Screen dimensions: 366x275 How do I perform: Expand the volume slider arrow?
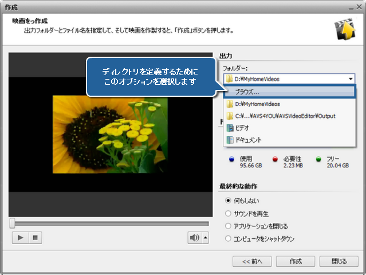206,238
